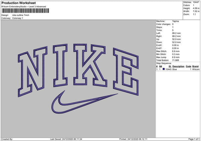Select the Height value 4.09 in
Screen dimensions: 201x141
point(196,8)
